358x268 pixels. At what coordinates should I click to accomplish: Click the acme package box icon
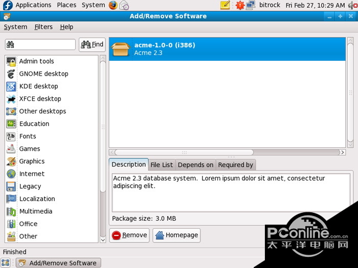[120, 49]
